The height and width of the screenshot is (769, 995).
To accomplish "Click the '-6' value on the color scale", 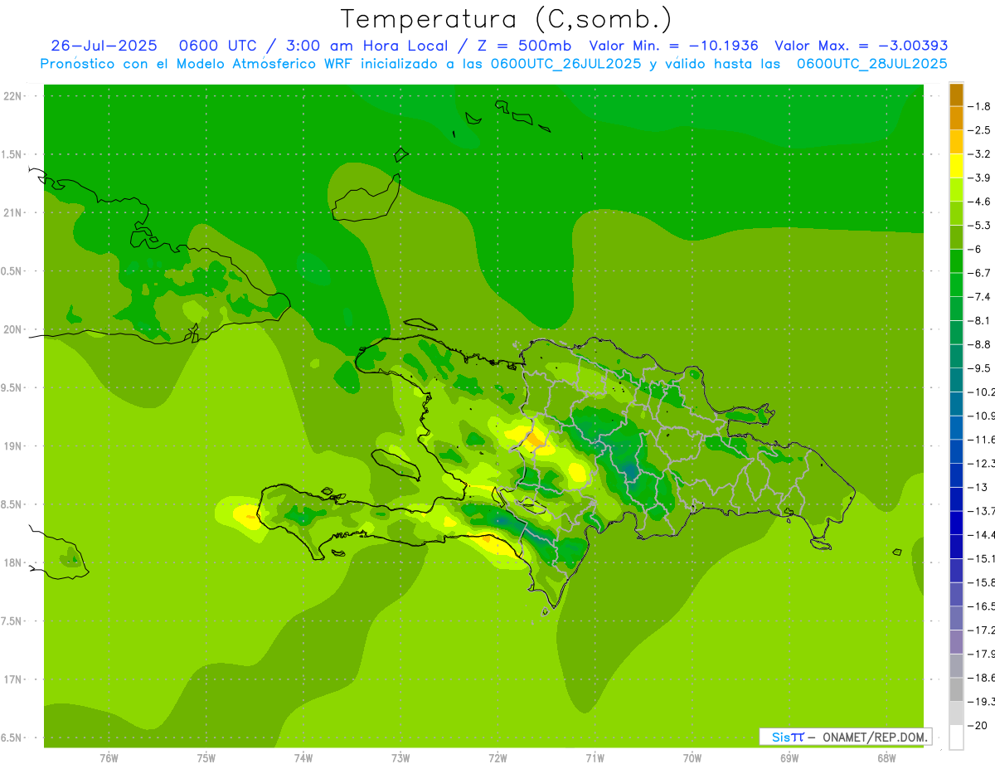I will coord(975,249).
